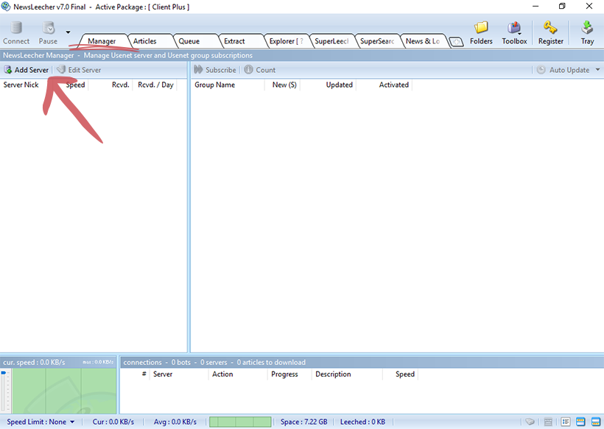Click the Connect database icon
Image resolution: width=604 pixels, height=429 pixels.
(x=16, y=28)
